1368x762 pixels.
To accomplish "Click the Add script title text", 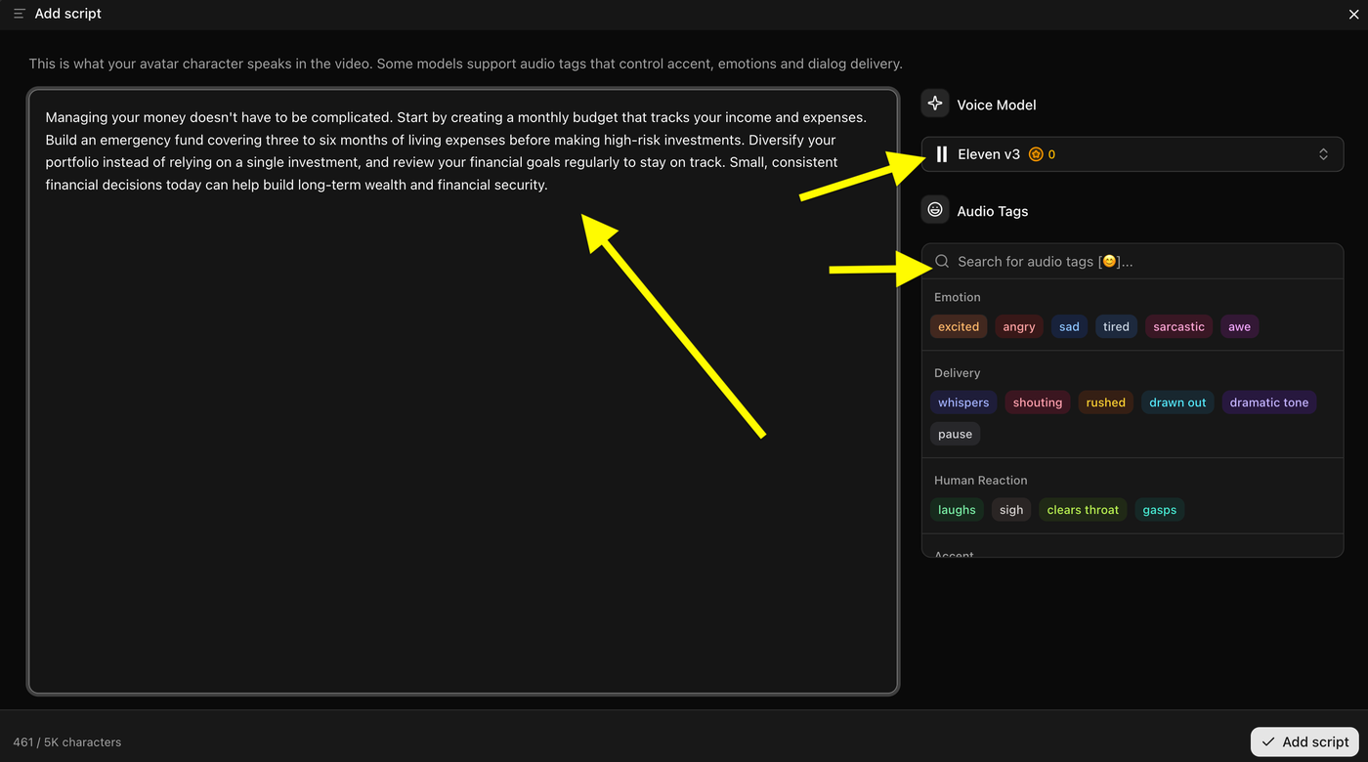I will click(x=68, y=14).
